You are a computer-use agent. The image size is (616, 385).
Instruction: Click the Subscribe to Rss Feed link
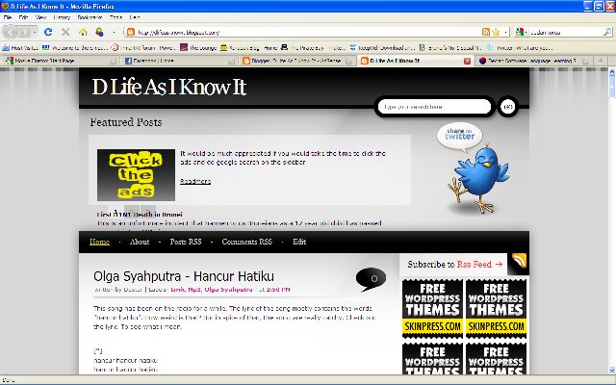pos(455,265)
